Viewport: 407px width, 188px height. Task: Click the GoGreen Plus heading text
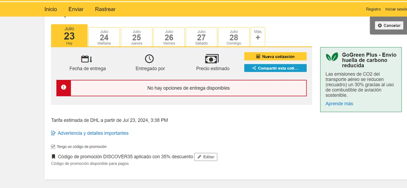tap(369, 60)
